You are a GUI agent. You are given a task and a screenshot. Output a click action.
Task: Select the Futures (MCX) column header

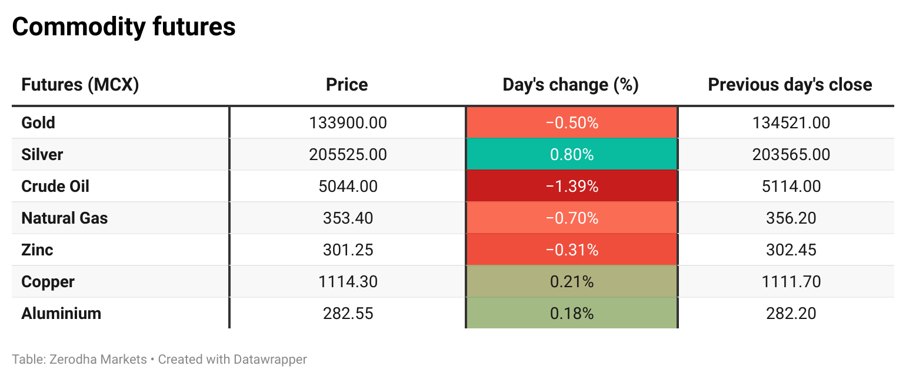coord(80,85)
